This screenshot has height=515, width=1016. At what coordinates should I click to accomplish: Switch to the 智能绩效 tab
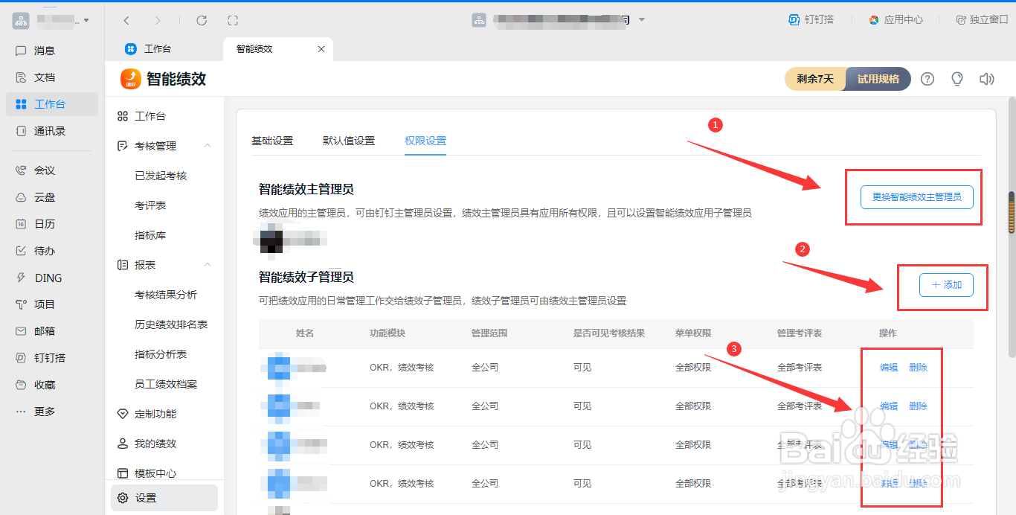[x=277, y=49]
